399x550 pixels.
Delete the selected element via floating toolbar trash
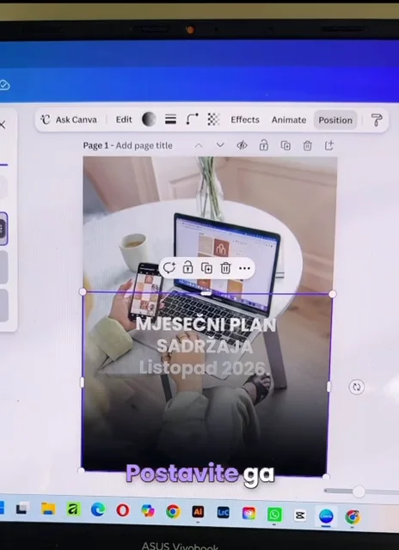[225, 268]
